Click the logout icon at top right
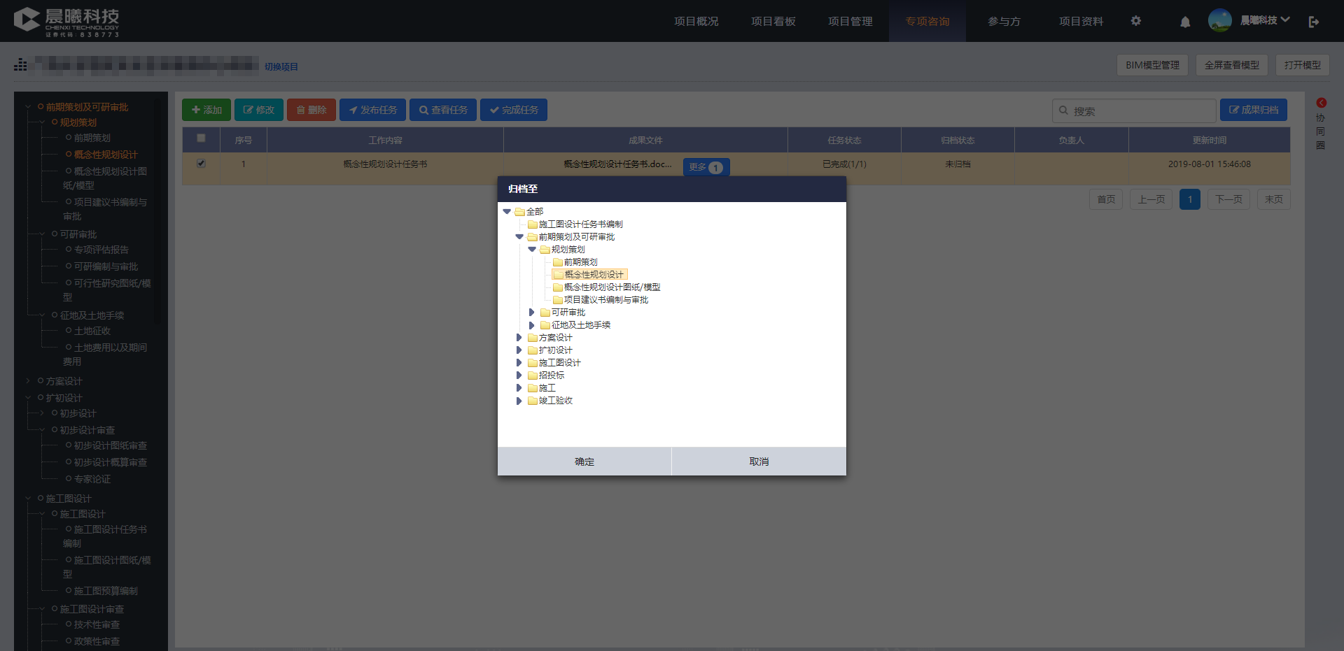Viewport: 1344px width, 651px height. [x=1314, y=22]
